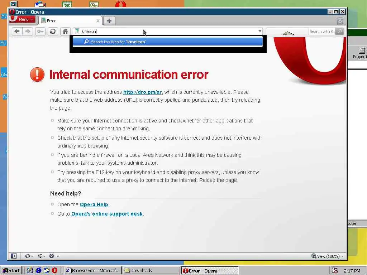The height and width of the screenshot is (275, 367).
Task: Click the system tray scheduler icon
Action: 335,271
